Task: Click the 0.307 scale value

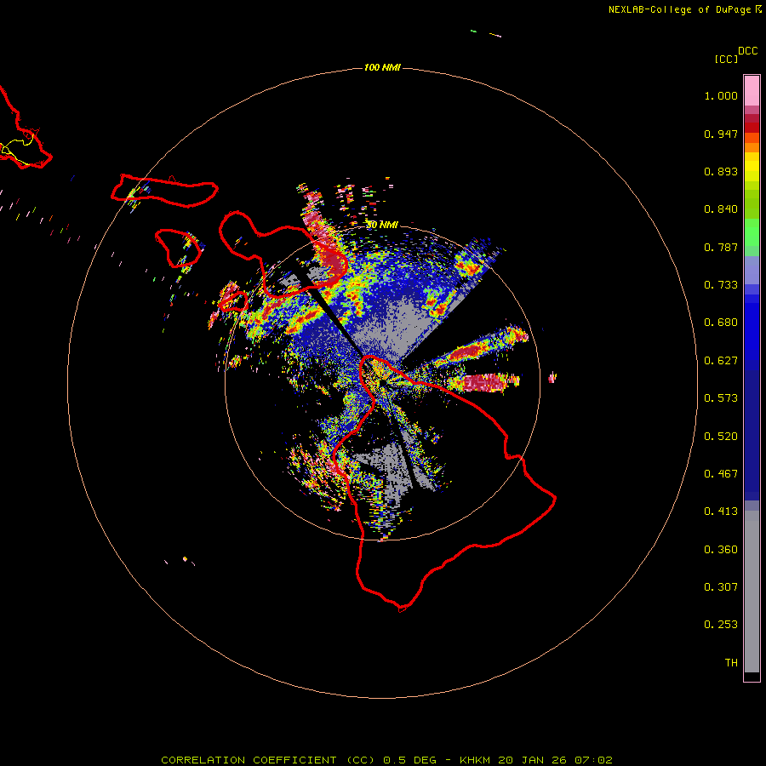Action: [721, 587]
